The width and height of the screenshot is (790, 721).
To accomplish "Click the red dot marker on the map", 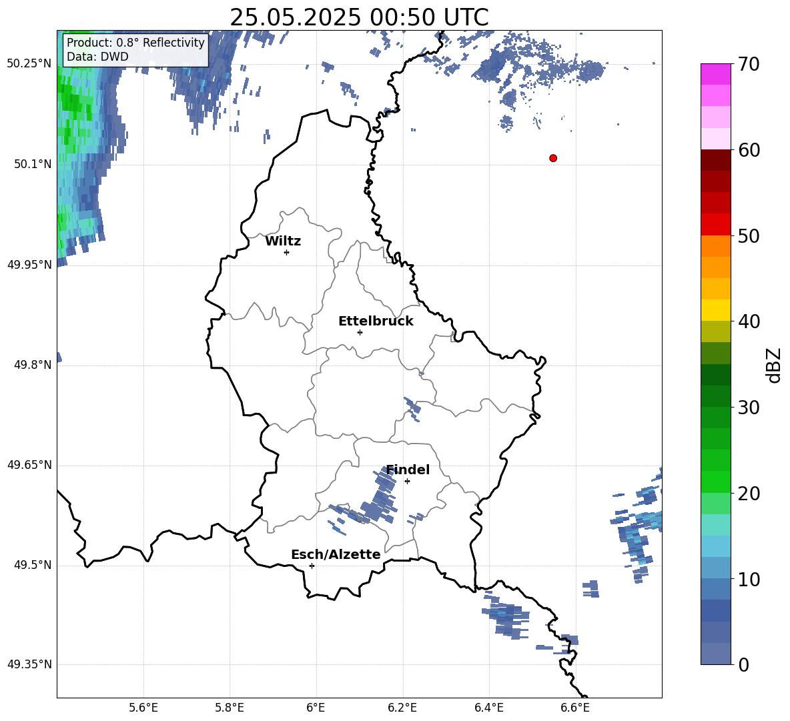I will 553,158.
